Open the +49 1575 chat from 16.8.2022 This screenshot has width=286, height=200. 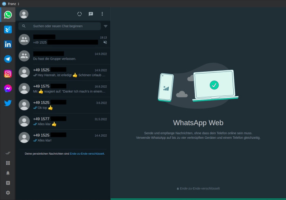click(63, 89)
